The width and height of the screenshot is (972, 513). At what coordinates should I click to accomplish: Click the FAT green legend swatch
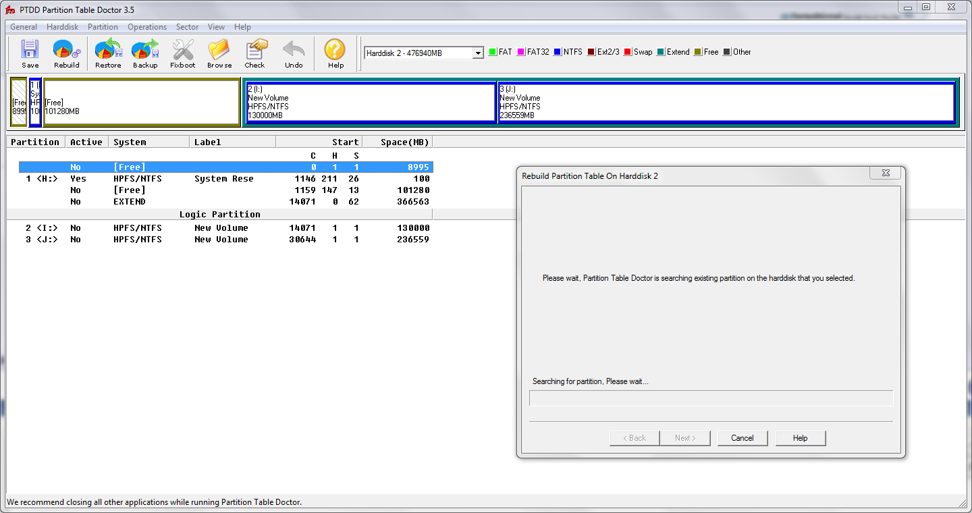(x=493, y=52)
